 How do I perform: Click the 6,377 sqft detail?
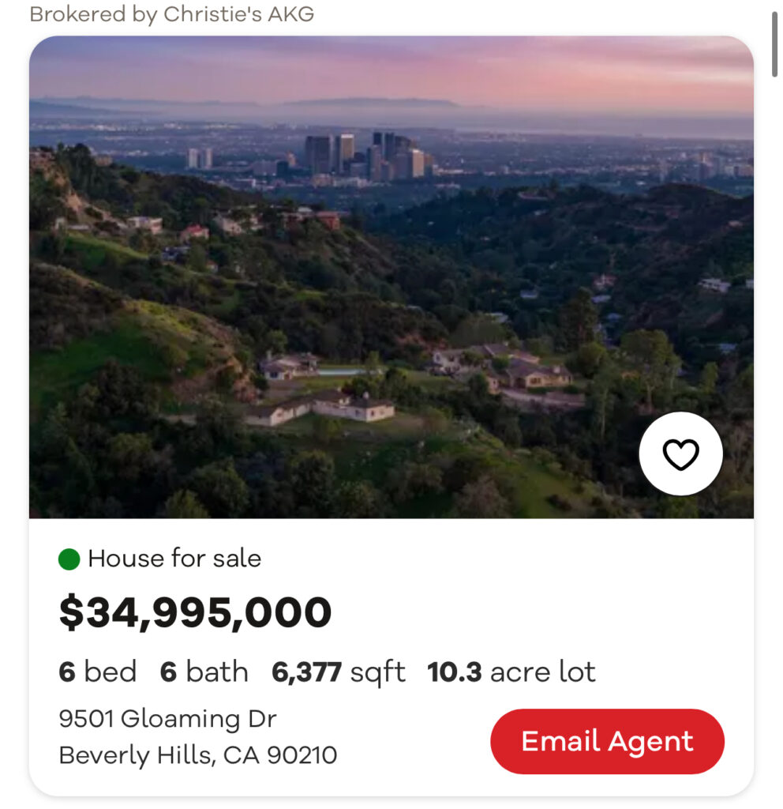tap(338, 672)
